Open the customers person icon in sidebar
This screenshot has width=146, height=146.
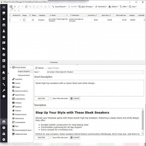click(4, 31)
